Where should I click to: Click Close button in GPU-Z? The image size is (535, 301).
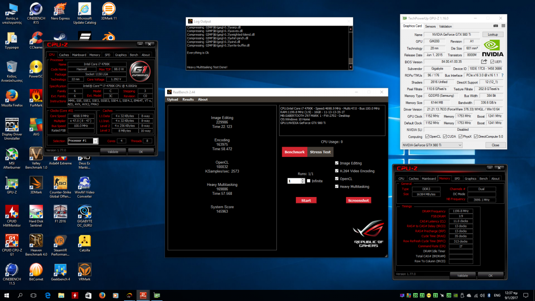point(495,145)
